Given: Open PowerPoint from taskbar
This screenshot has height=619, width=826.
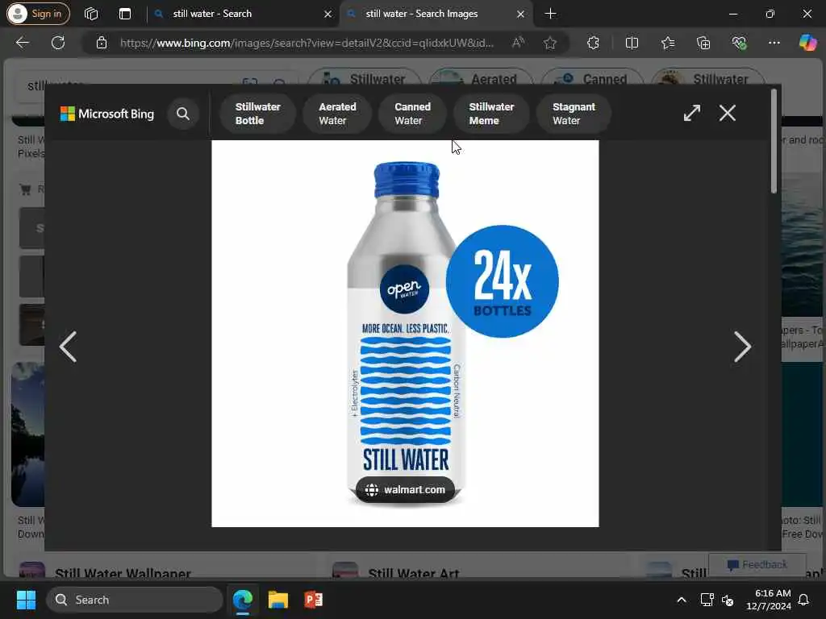Looking at the screenshot, I should click(x=314, y=600).
